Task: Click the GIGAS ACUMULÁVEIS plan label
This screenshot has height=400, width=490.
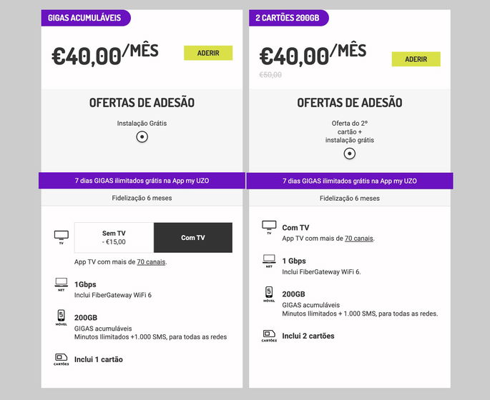Action: point(84,18)
